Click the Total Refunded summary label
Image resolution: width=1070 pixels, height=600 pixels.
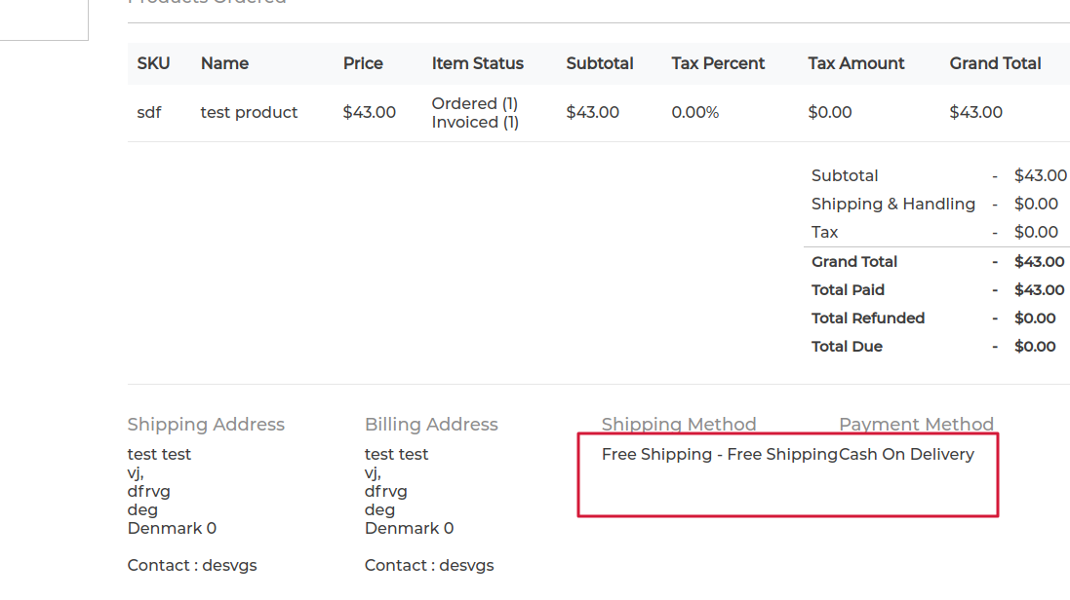pyautogui.click(x=868, y=319)
